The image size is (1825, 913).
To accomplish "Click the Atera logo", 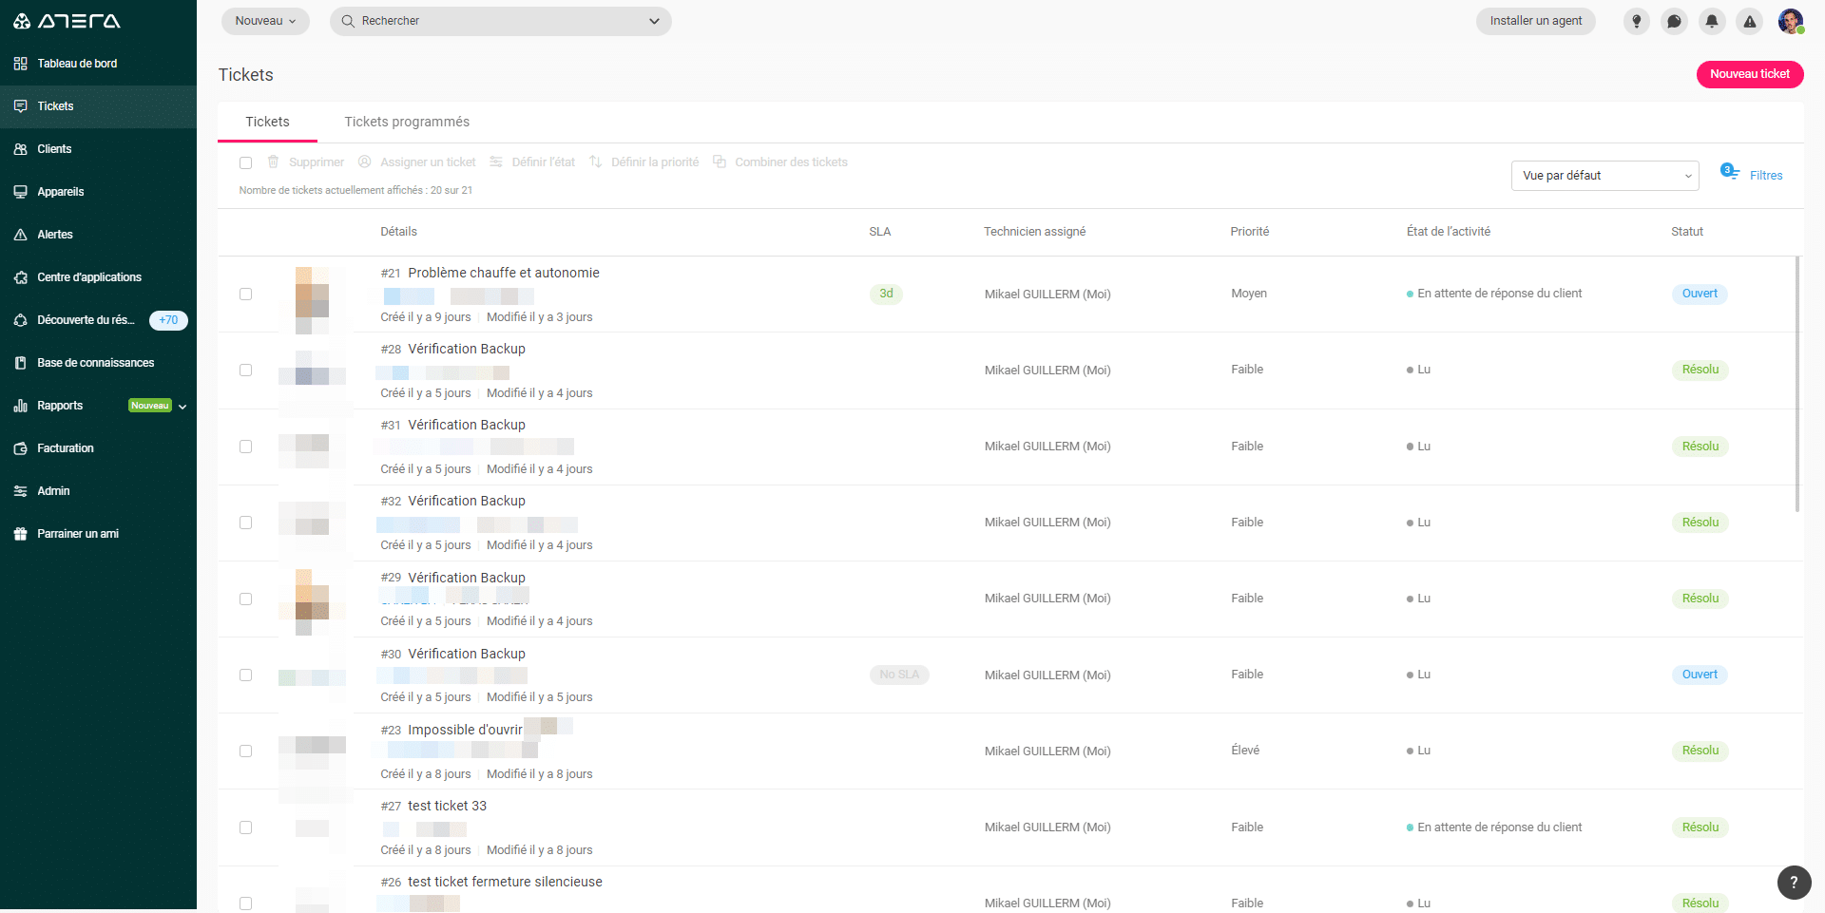I will (x=67, y=21).
